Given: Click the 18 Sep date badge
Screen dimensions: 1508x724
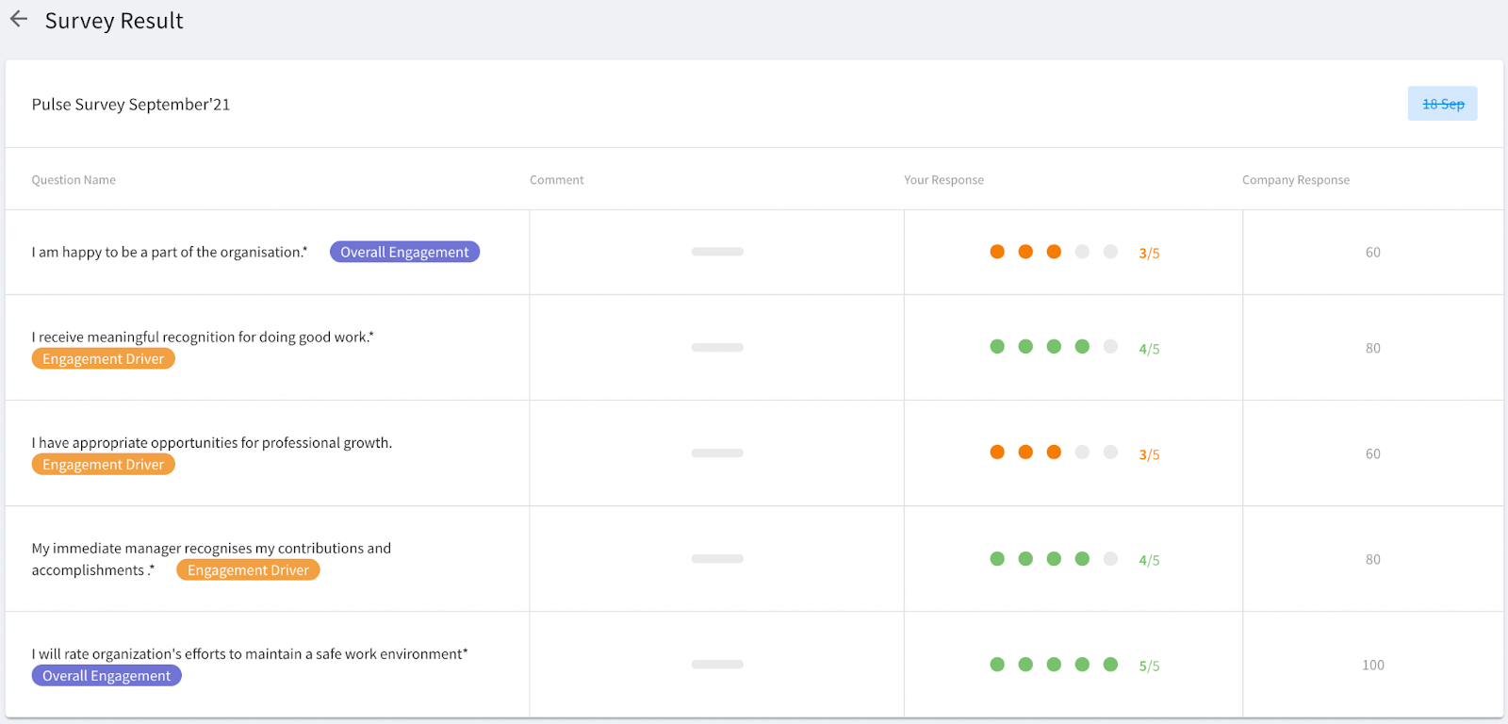Looking at the screenshot, I should [x=1442, y=104].
